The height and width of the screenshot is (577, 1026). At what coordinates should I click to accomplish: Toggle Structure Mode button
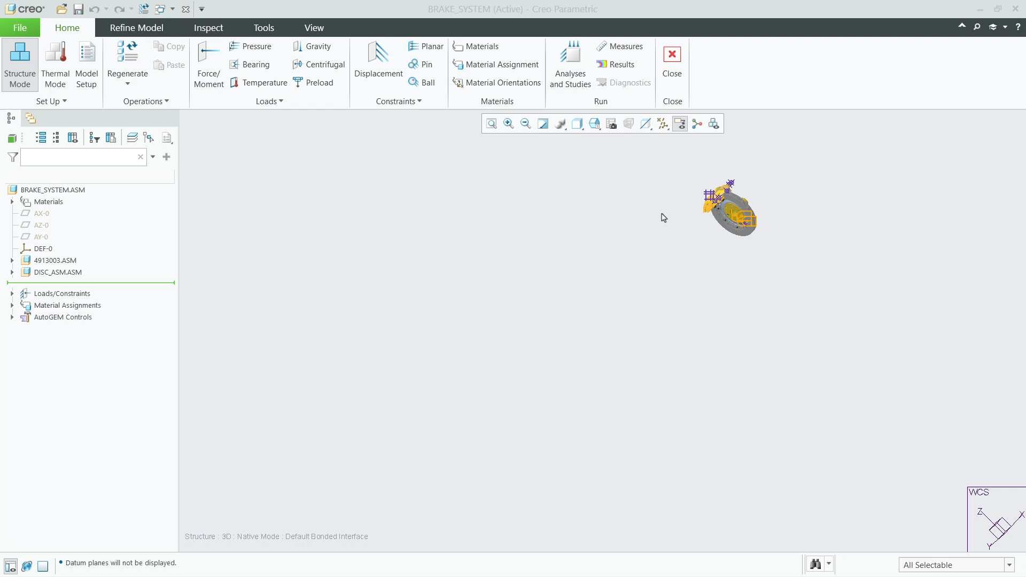tap(20, 65)
